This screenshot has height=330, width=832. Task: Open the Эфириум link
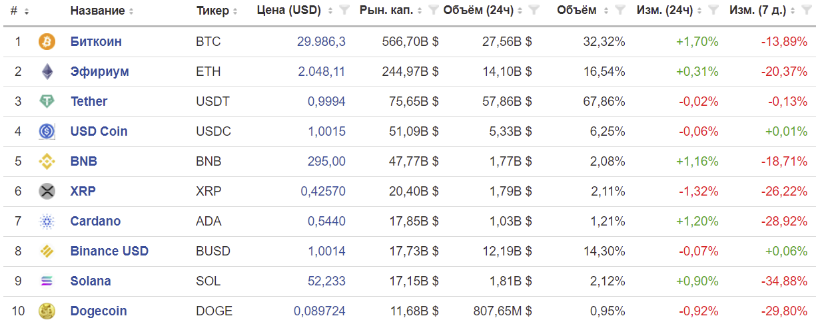click(100, 72)
